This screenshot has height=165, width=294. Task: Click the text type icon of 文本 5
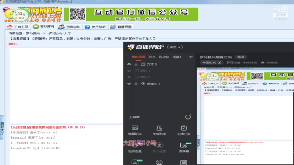[x=143, y=64]
